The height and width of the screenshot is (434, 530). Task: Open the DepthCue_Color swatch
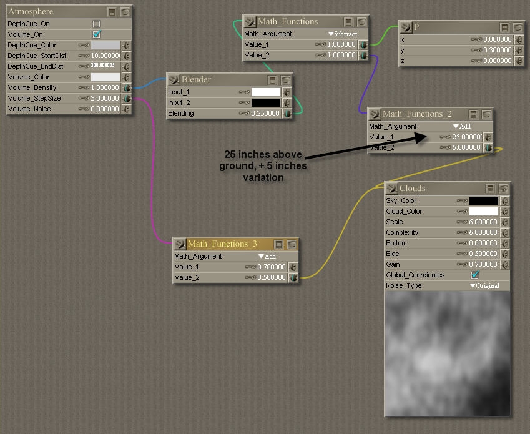pos(106,45)
